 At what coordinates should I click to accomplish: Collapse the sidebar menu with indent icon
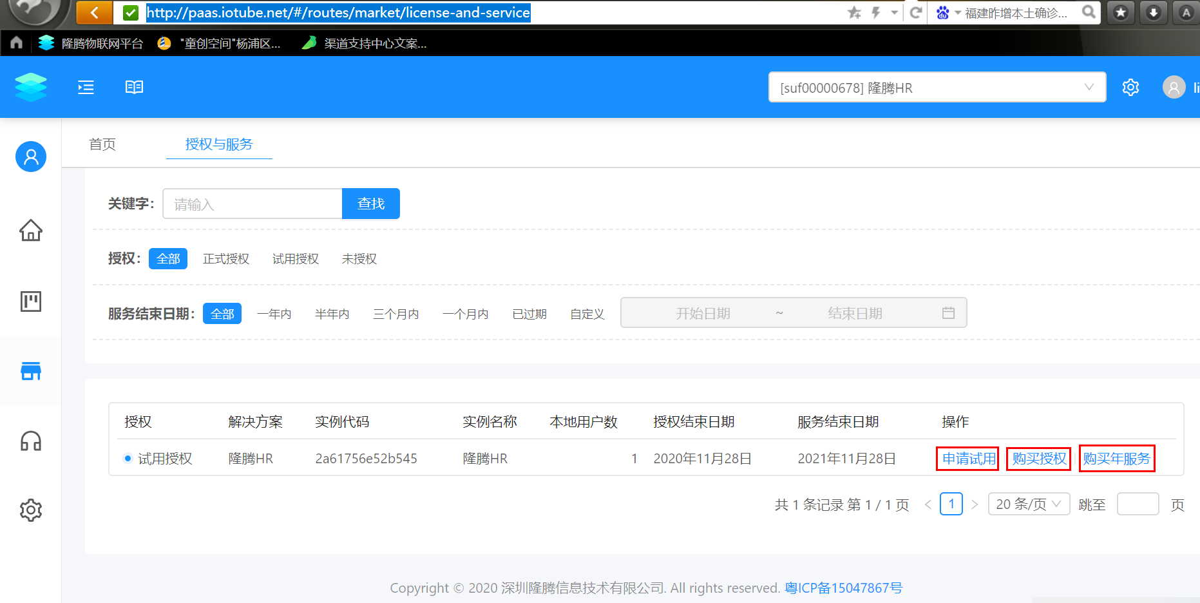pyautogui.click(x=86, y=87)
